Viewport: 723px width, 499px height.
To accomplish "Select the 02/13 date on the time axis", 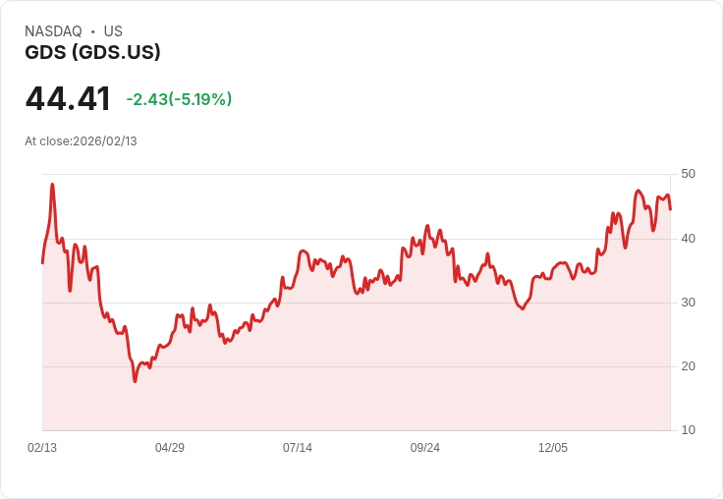I will [x=42, y=448].
